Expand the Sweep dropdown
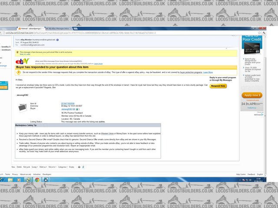The image size is (278, 208). pyautogui.click(x=34, y=166)
